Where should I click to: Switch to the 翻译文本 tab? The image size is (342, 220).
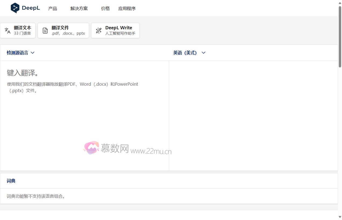pyautogui.click(x=18, y=30)
